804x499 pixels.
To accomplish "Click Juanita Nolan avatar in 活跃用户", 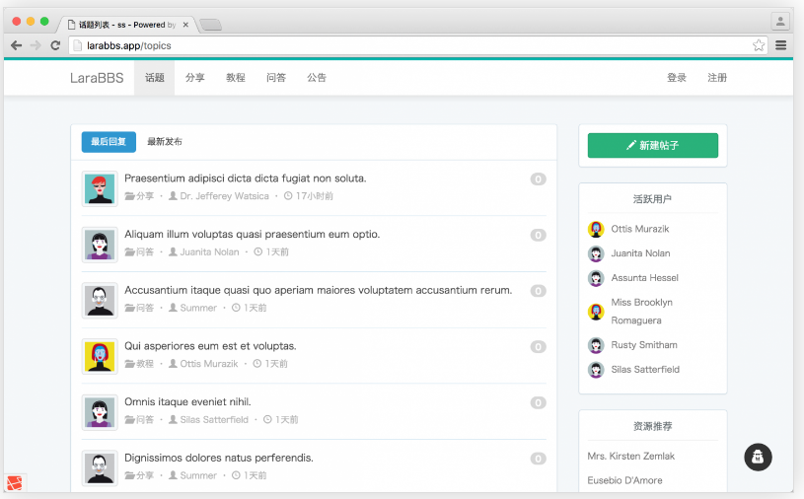I will click(596, 253).
